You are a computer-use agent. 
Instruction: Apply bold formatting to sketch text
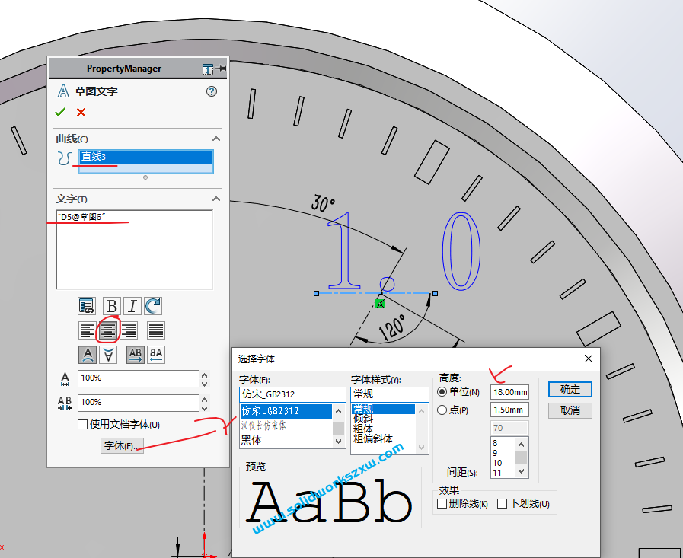(x=111, y=305)
